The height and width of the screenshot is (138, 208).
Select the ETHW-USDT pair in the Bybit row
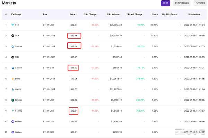49,79
